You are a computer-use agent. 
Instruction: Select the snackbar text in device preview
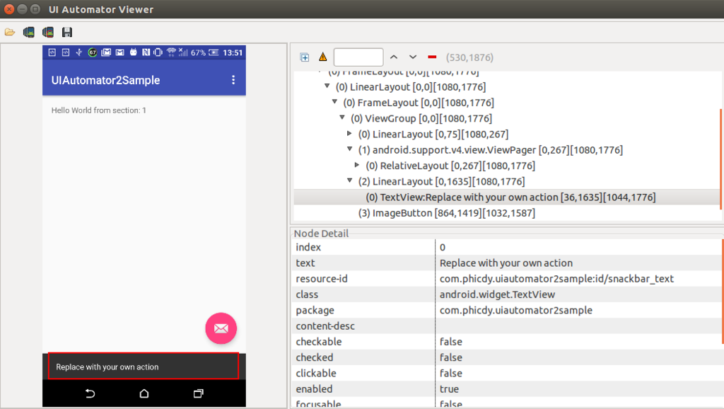tap(107, 367)
